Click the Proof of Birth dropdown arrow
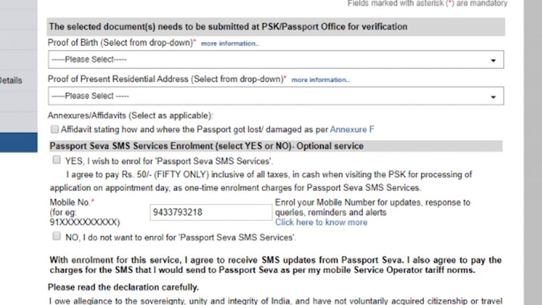The image size is (542, 305). (x=493, y=60)
